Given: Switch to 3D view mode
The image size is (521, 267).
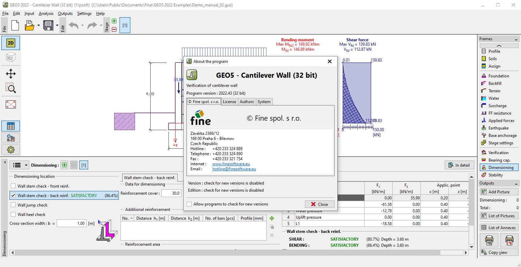Looking at the screenshot, I should coord(11,58).
